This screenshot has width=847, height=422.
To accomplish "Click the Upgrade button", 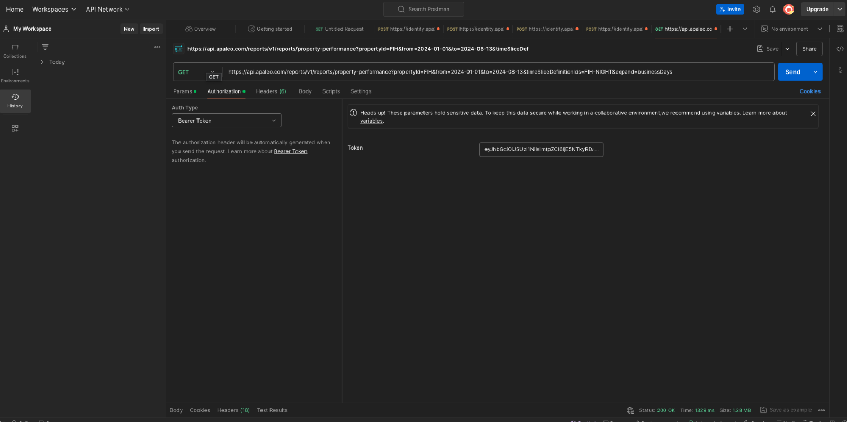I will [817, 10].
